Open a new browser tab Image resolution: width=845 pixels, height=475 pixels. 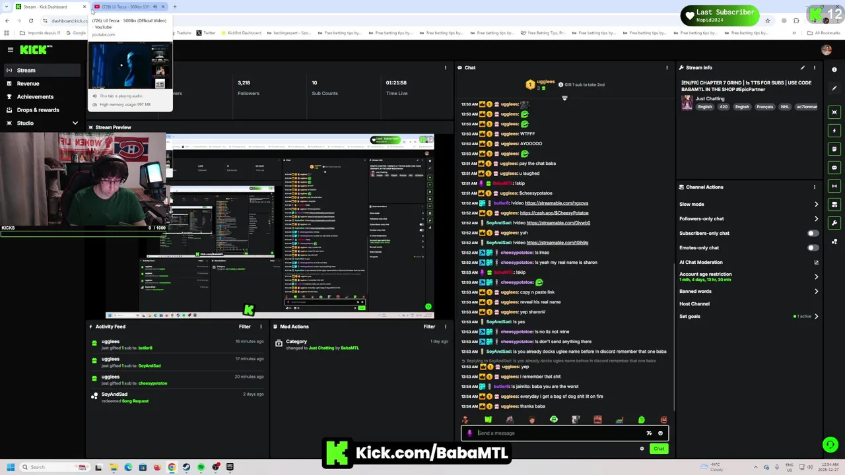[175, 7]
